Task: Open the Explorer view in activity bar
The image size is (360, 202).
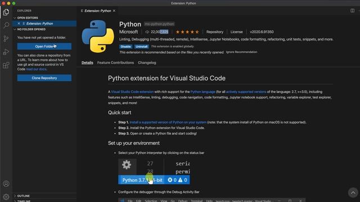Action: [6, 12]
